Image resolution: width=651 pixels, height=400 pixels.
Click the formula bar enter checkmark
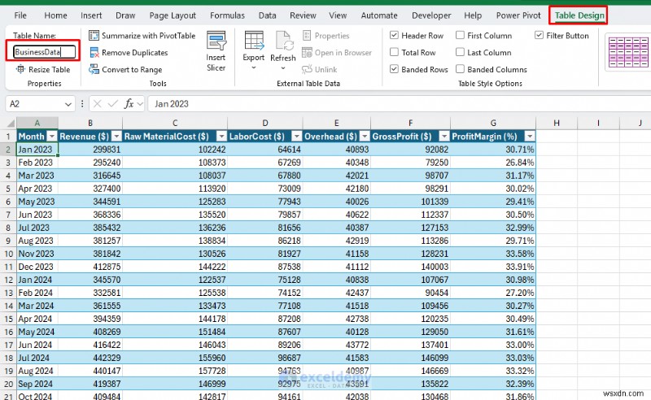112,104
